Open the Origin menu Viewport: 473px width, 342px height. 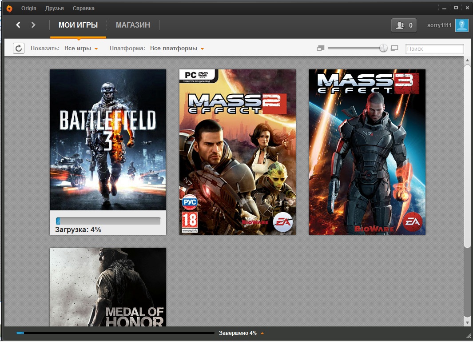[x=29, y=8]
